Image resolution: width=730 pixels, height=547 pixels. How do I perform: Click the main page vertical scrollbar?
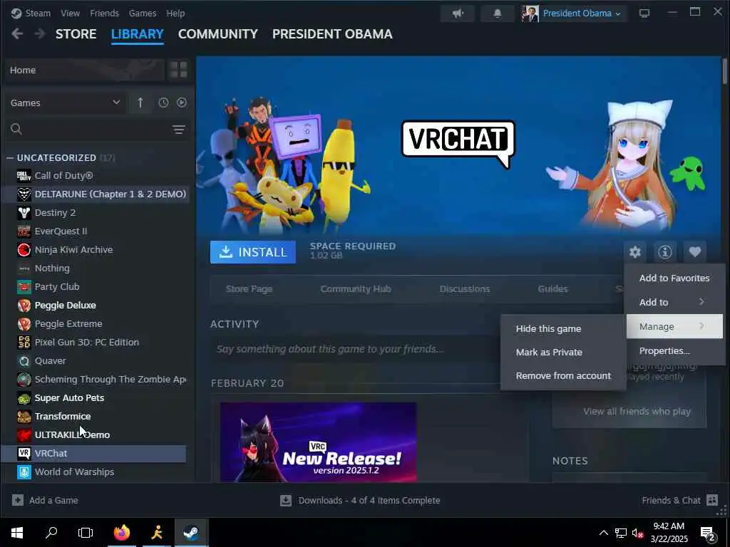[725, 72]
